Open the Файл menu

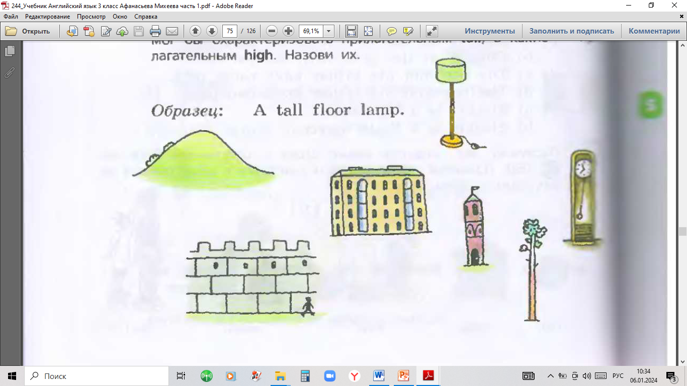11,17
